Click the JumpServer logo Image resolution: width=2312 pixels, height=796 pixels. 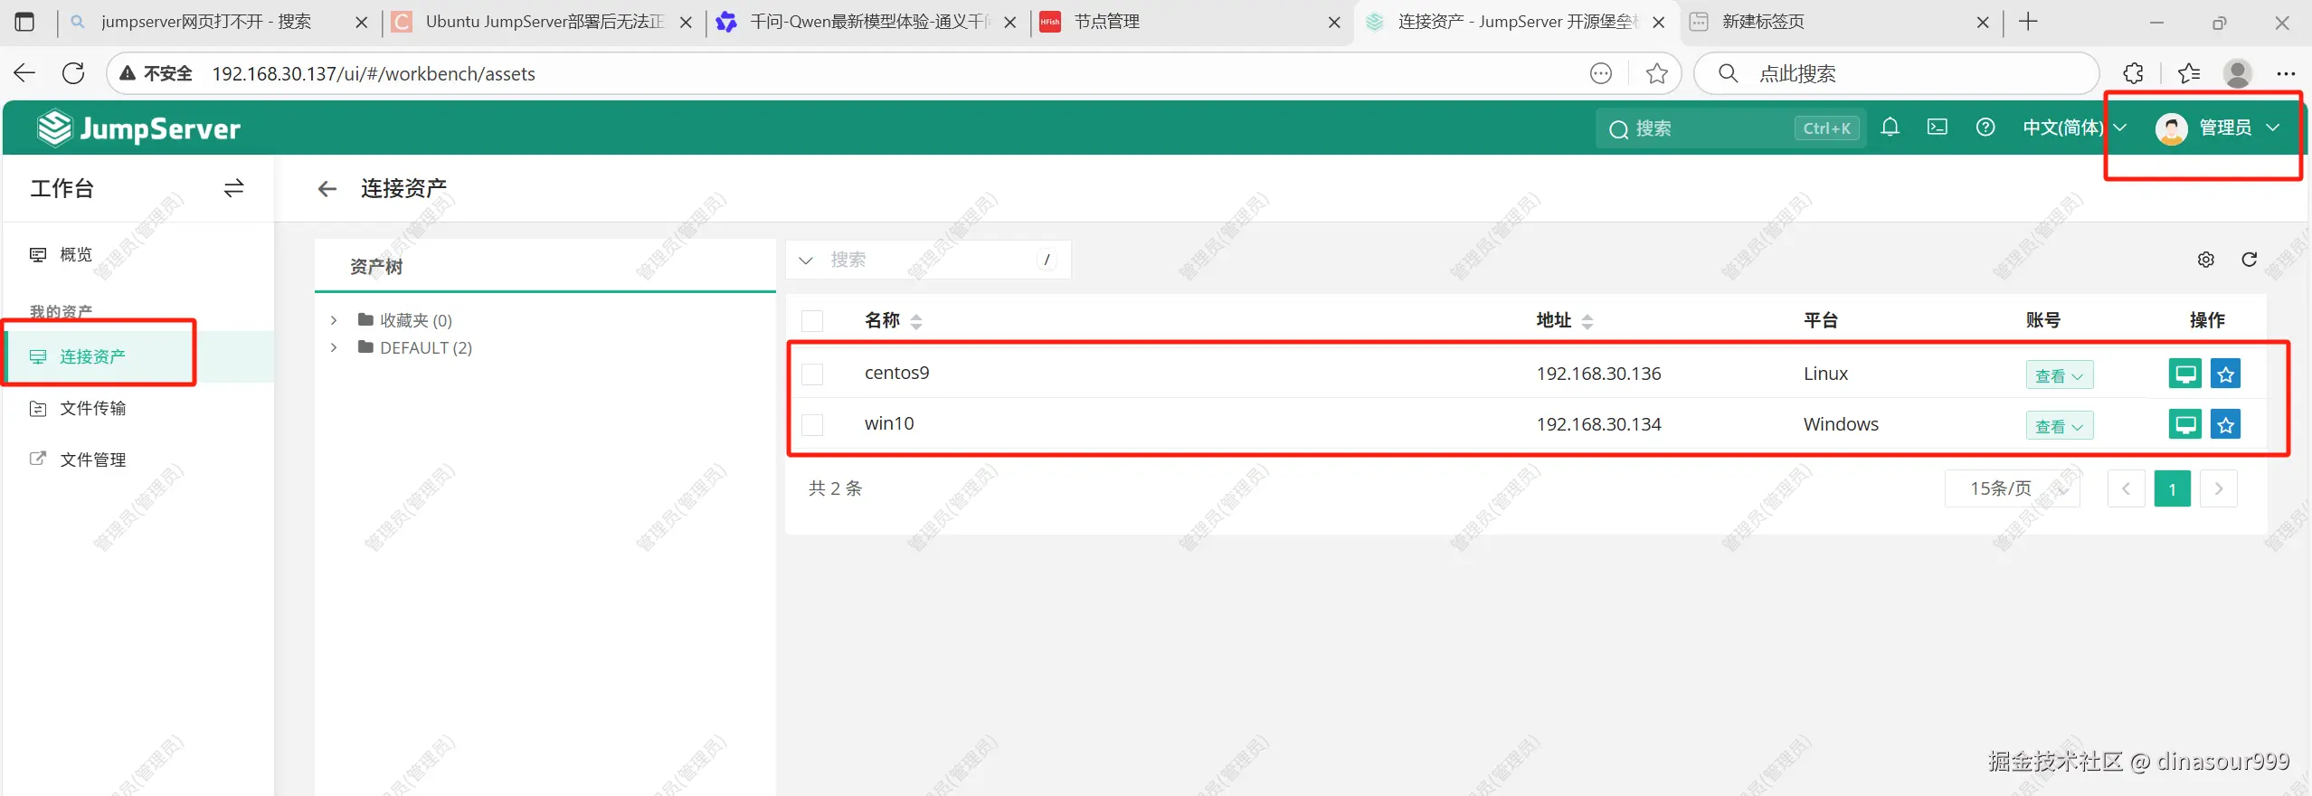tap(138, 128)
